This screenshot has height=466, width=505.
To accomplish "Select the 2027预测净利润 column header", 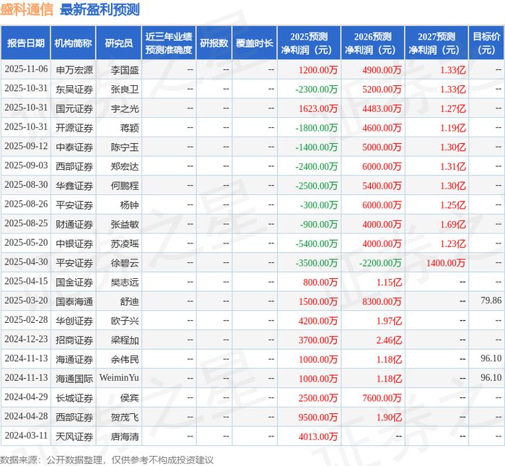I will (x=436, y=43).
